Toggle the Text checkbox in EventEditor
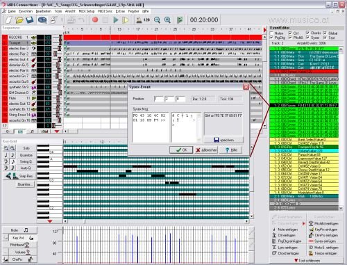Image resolution: width=347 pixels, height=265 pixels. pos(325,38)
